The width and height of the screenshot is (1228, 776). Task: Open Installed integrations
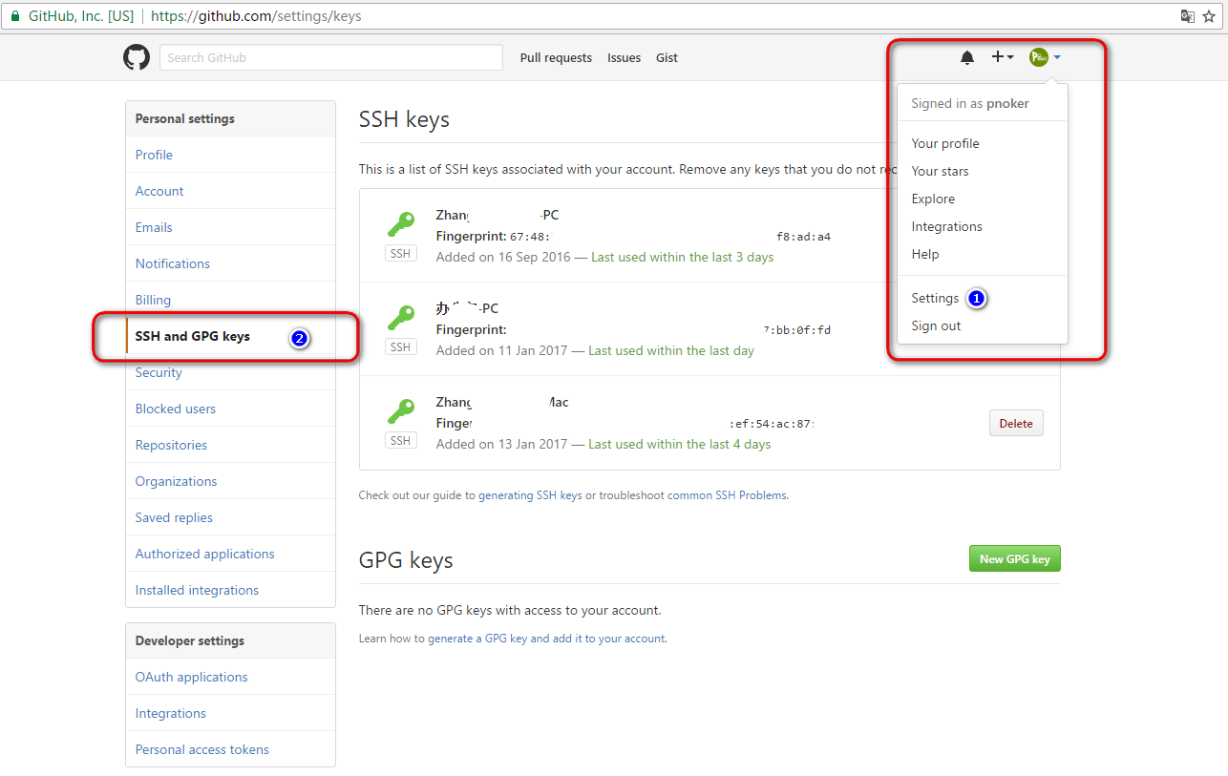(x=230, y=590)
